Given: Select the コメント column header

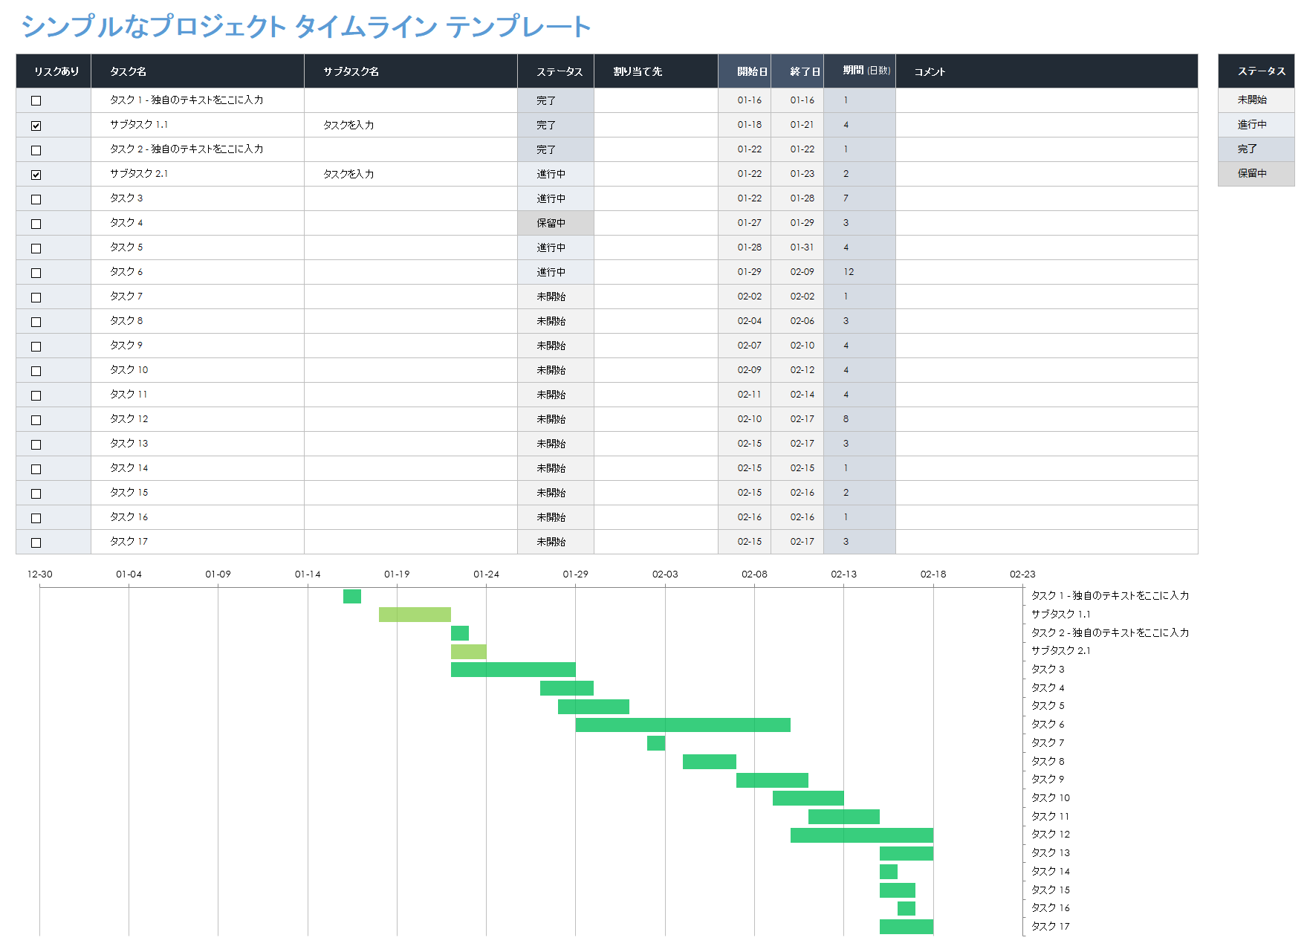Looking at the screenshot, I should click(1047, 71).
